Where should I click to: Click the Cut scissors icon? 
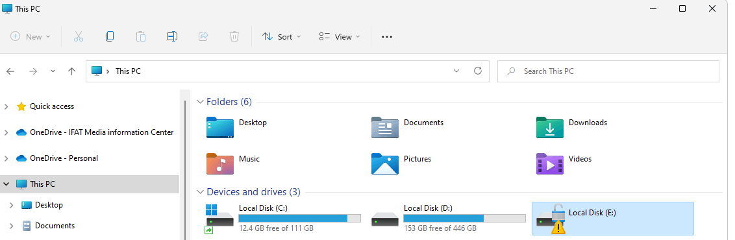pos(79,36)
